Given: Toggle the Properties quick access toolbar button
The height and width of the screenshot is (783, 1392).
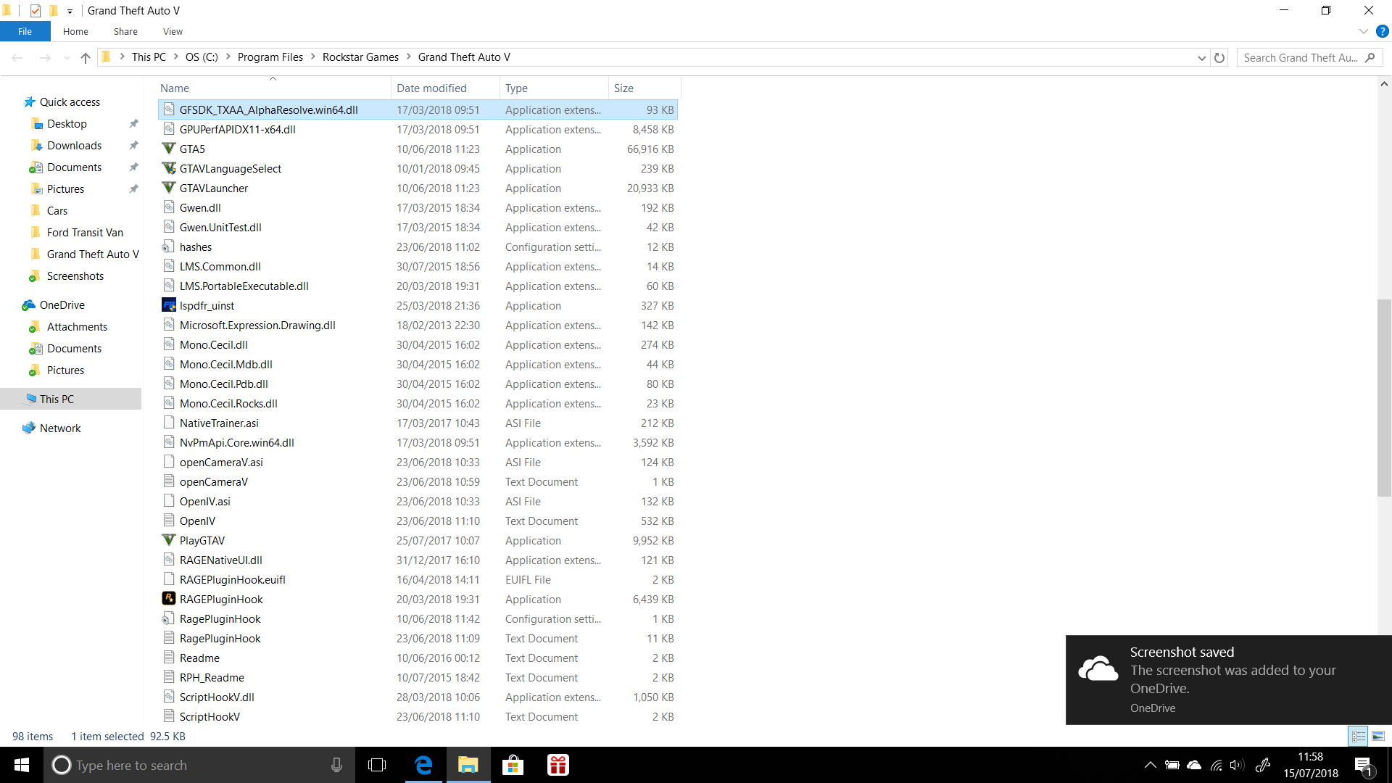Looking at the screenshot, I should click(x=36, y=10).
